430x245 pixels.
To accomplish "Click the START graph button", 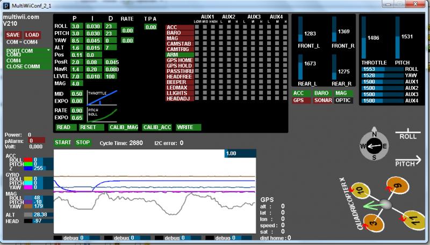I will tap(63, 142).
